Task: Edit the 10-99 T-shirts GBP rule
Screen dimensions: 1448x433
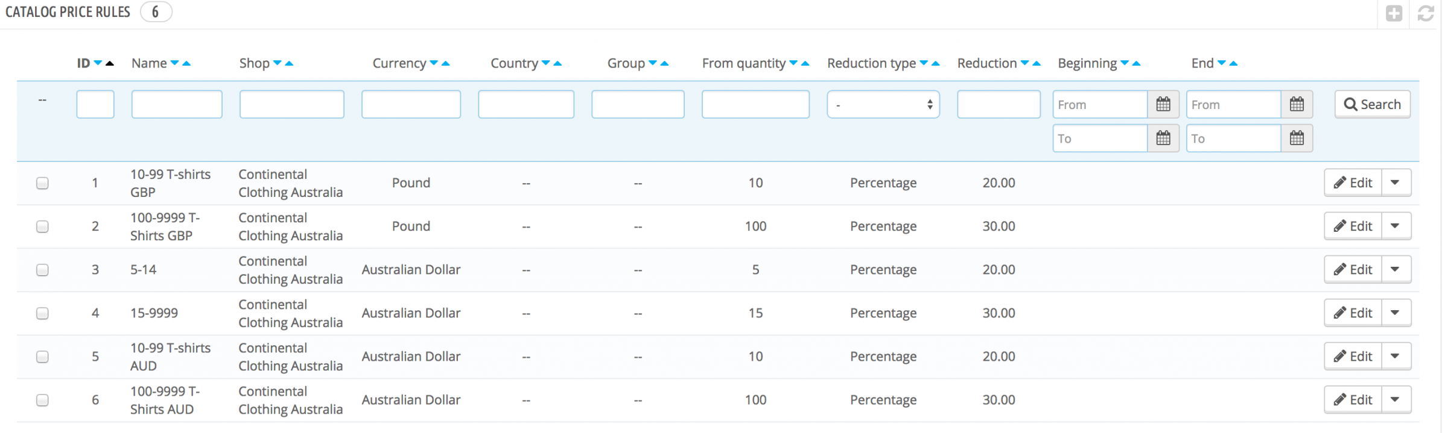Action: click(x=1353, y=183)
